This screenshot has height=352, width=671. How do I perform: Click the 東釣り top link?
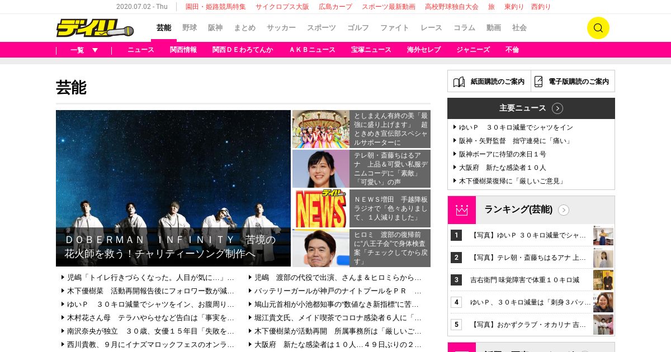[x=514, y=7]
